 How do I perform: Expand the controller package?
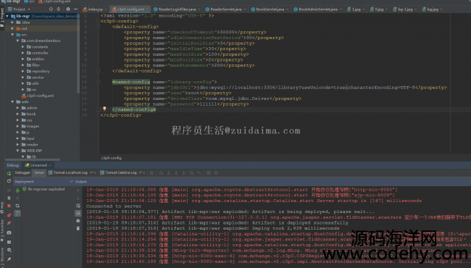23,53
